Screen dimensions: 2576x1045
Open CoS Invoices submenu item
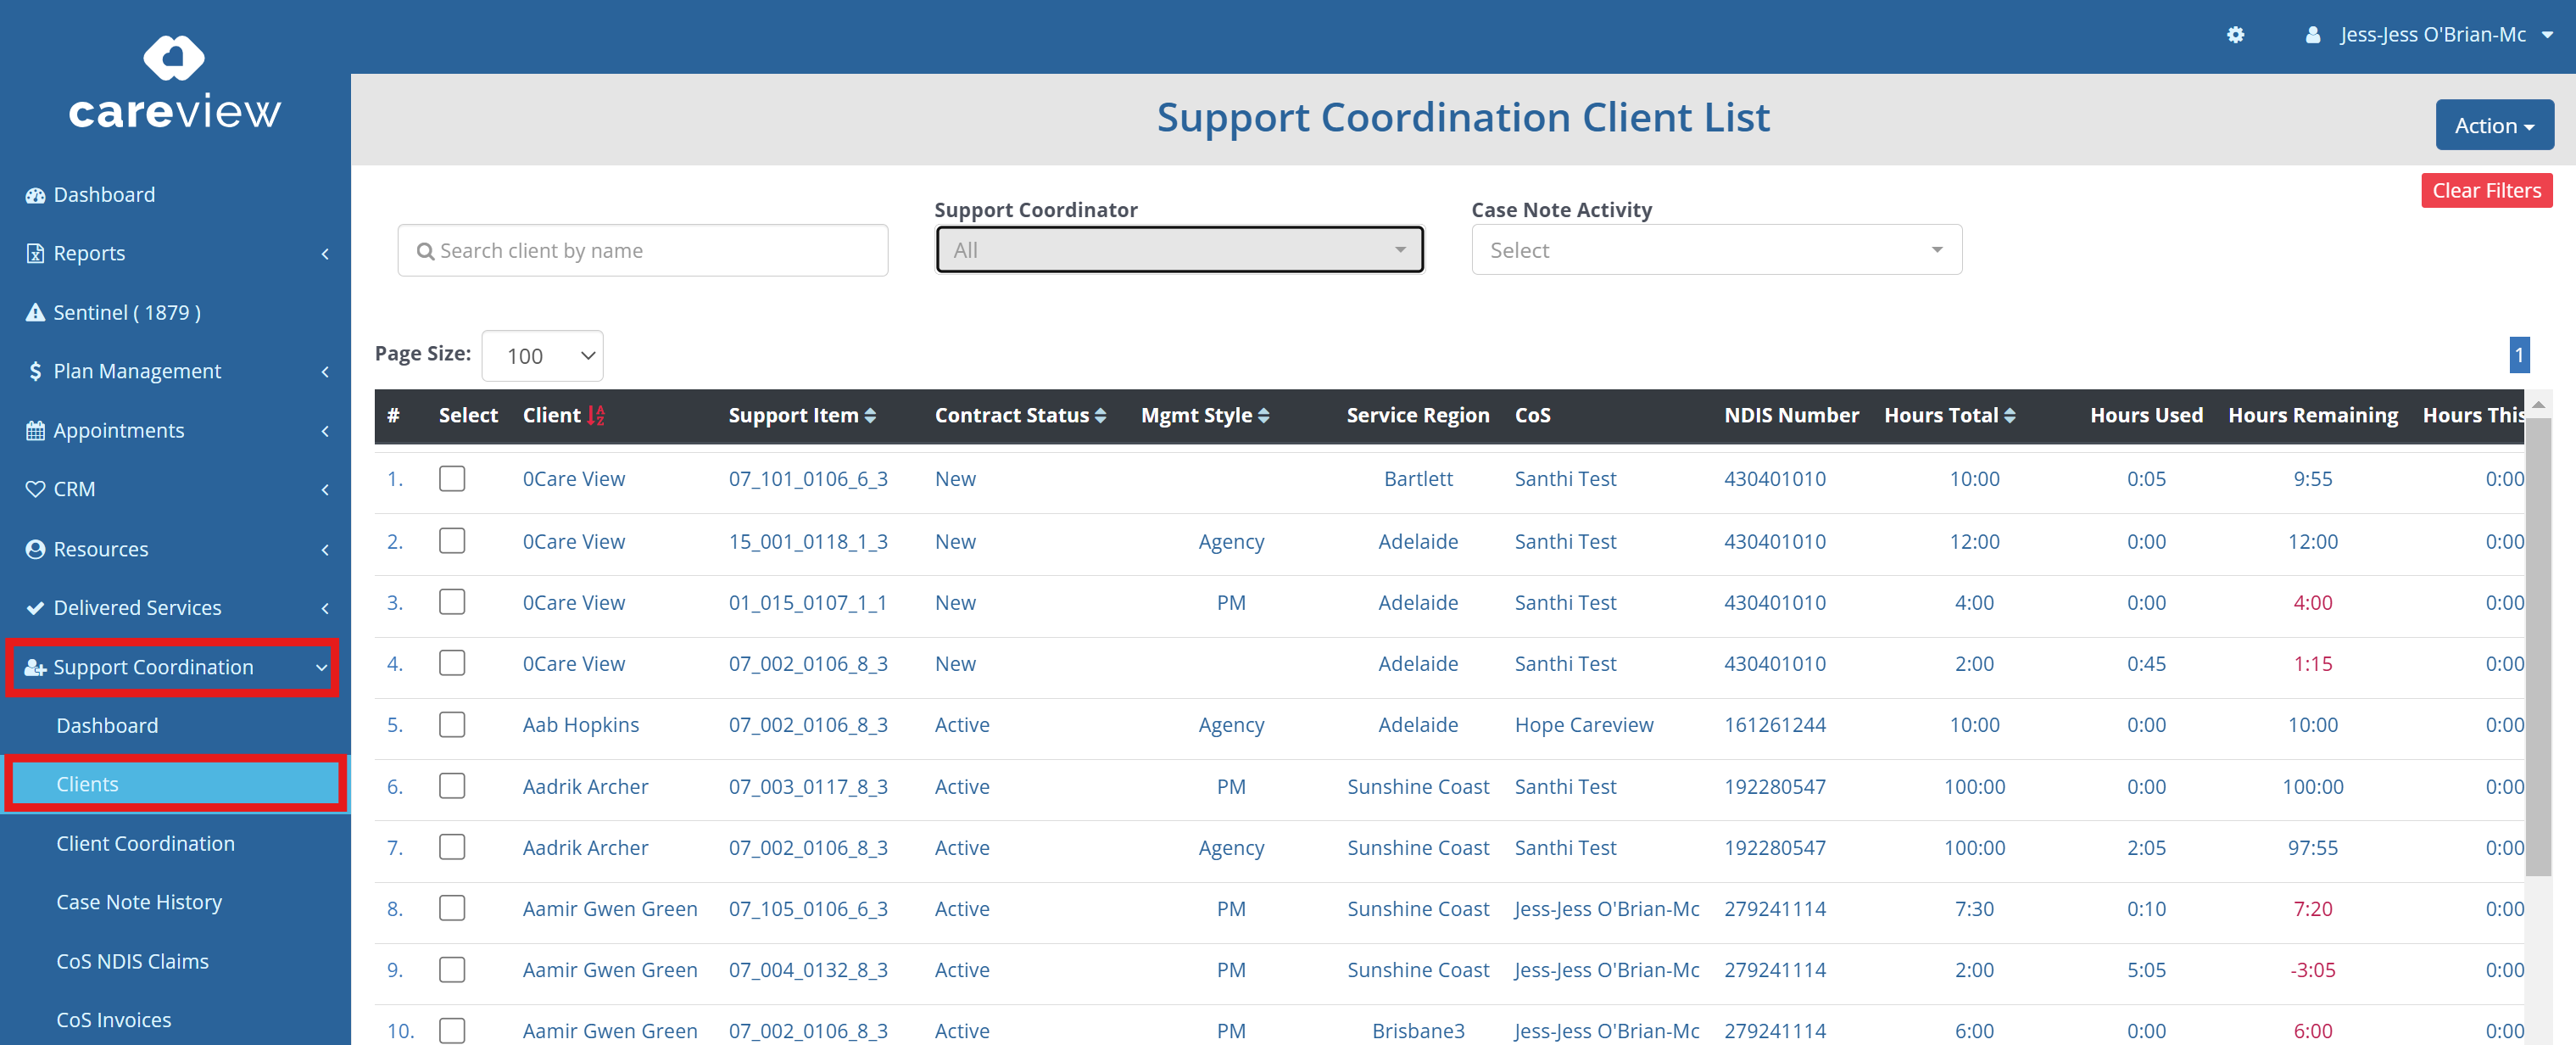(113, 1020)
